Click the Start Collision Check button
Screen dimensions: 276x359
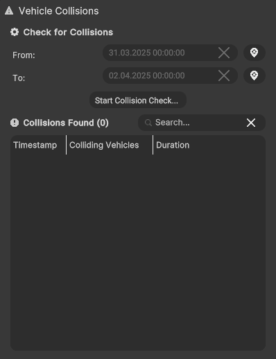click(138, 100)
